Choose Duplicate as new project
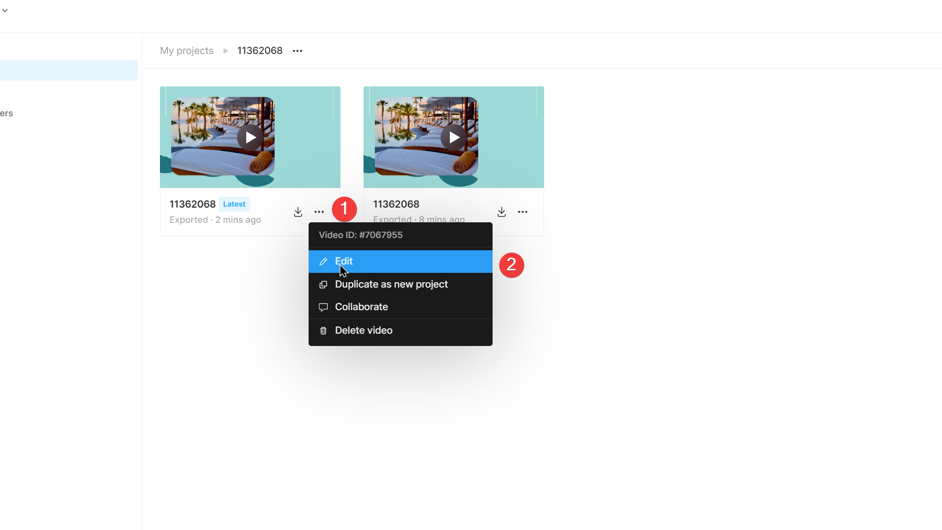Viewport: 942px width, 530px height. click(x=391, y=284)
